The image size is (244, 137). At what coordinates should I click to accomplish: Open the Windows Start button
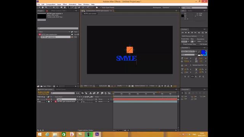(40, 134)
